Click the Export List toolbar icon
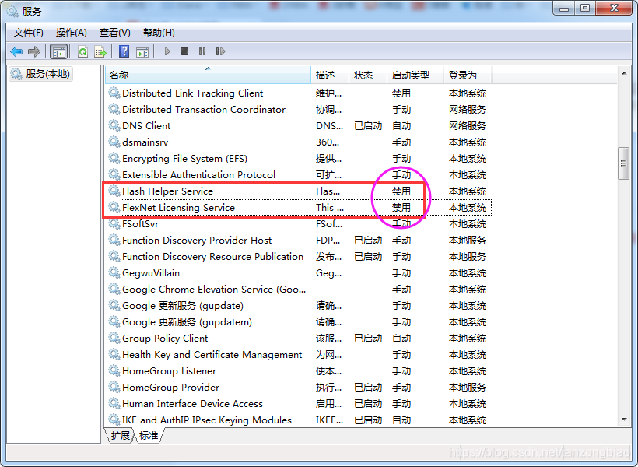Screen dimensions: 638x467 pos(100,51)
